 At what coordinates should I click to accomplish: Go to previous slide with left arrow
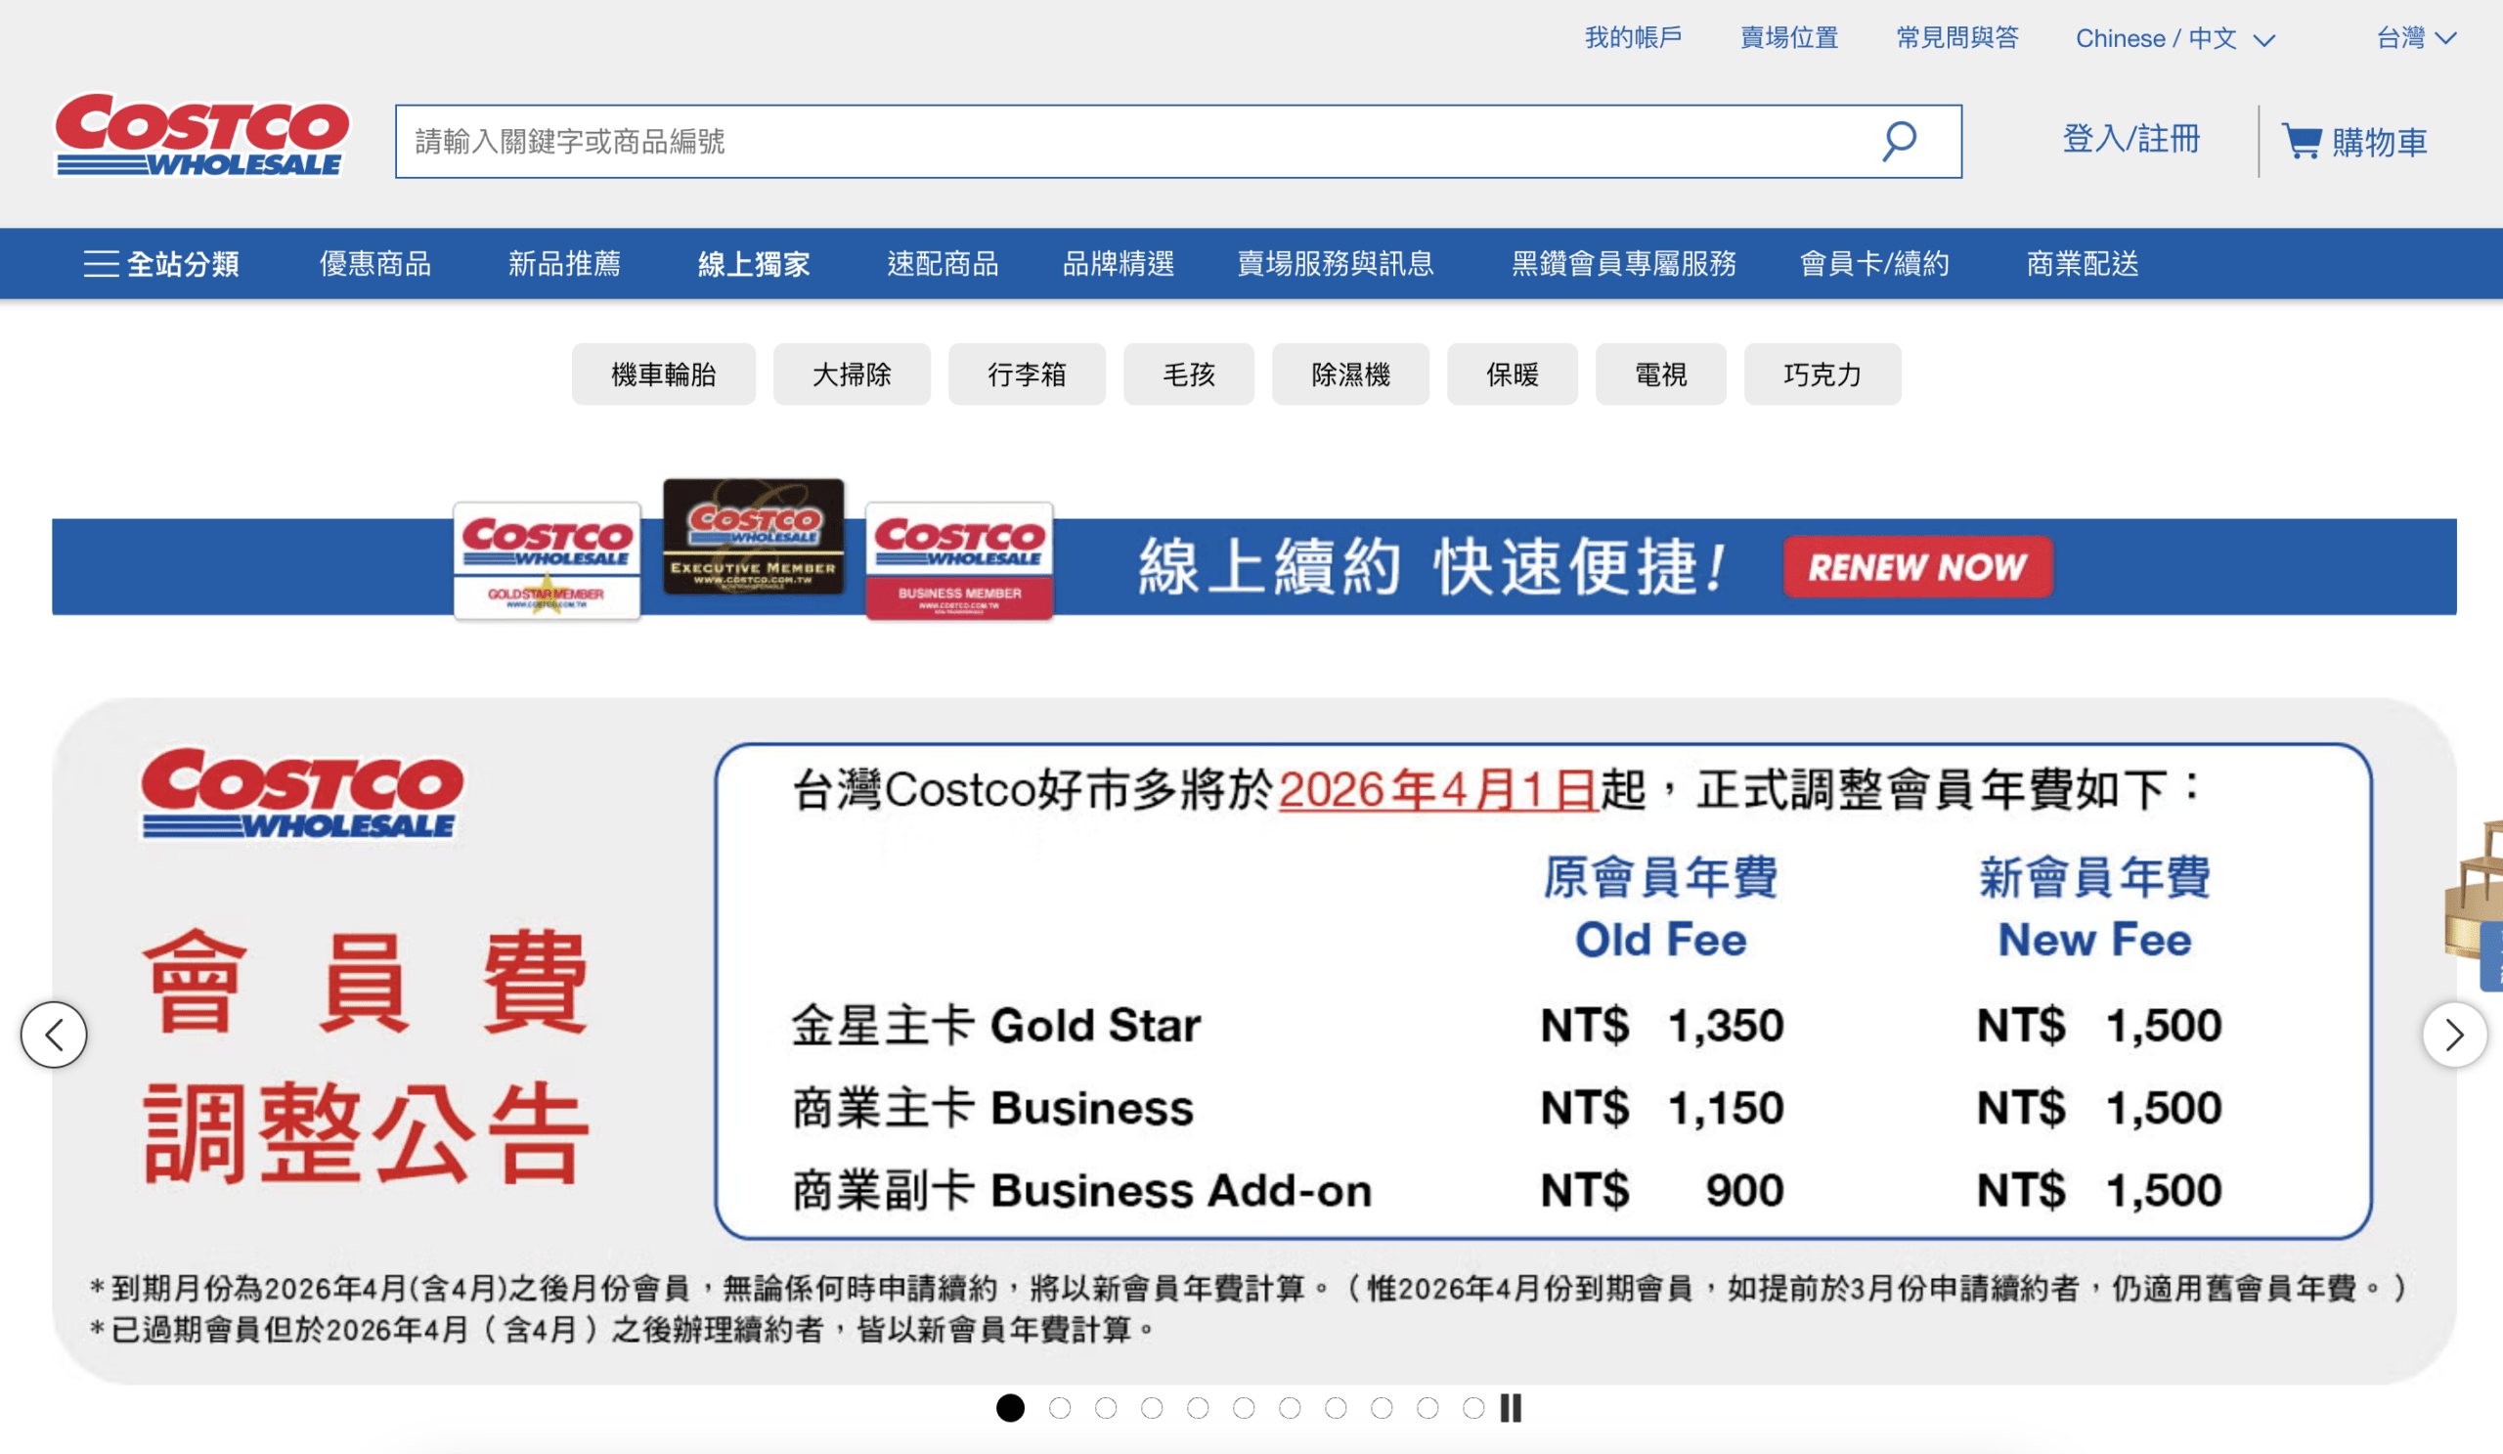coord(54,1034)
